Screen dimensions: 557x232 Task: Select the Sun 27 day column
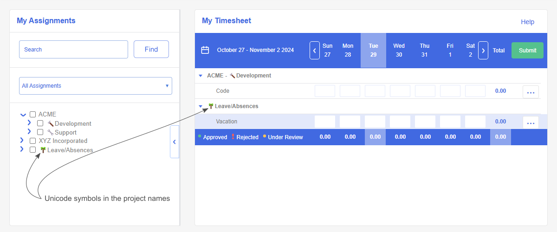tap(327, 50)
